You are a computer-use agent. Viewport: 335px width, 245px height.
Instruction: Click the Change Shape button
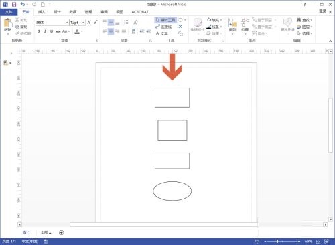click(x=287, y=25)
